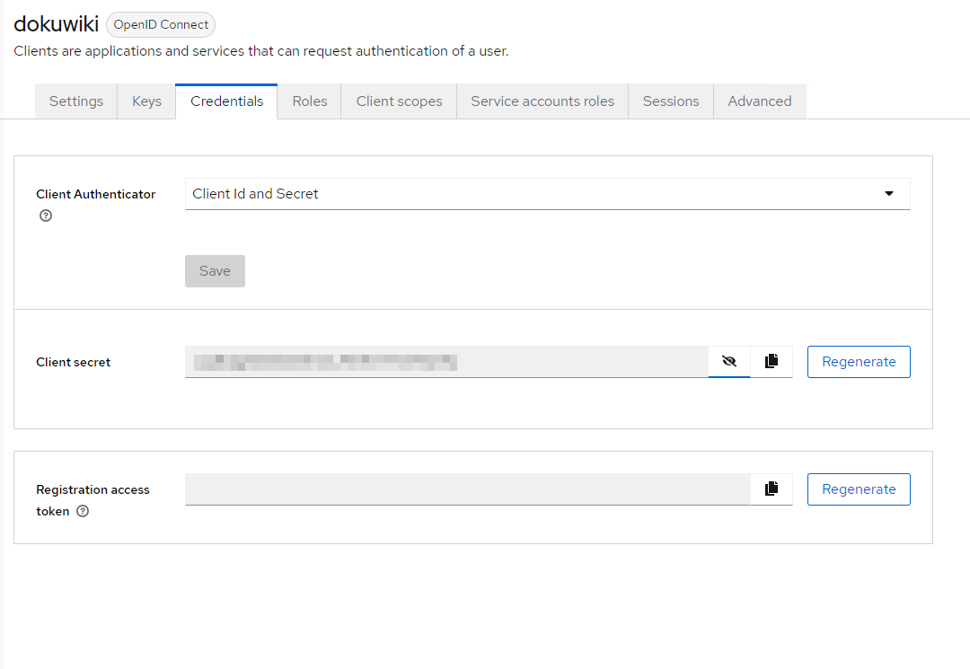
Task: Click the Save button
Action: tap(215, 271)
